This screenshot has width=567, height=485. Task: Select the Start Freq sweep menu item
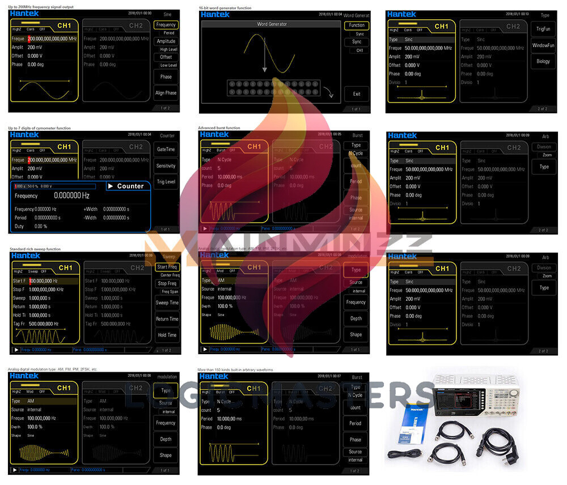167,267
